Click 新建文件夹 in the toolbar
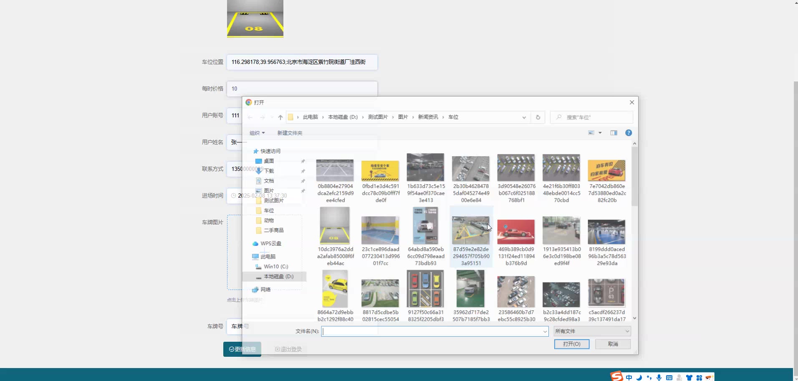798x381 pixels. click(290, 133)
